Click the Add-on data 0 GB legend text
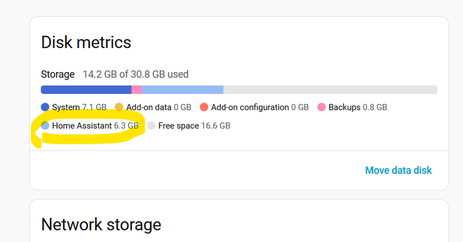 (159, 107)
